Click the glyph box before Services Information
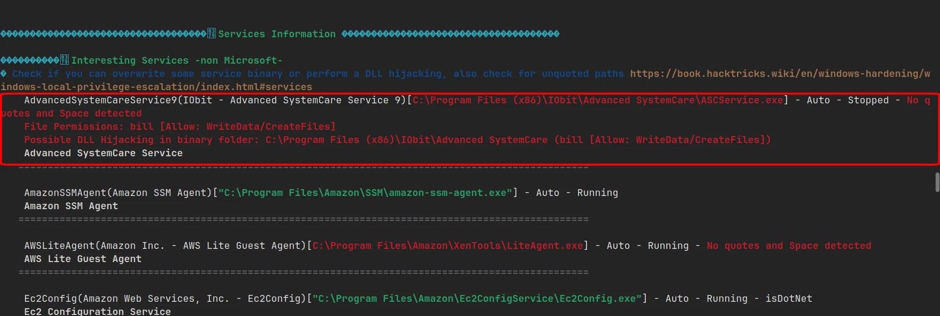Viewport: 940px width, 316px height. [x=211, y=33]
